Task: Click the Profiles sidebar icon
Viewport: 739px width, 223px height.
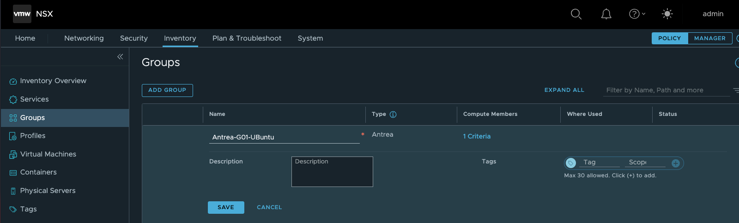Action: pyautogui.click(x=13, y=136)
